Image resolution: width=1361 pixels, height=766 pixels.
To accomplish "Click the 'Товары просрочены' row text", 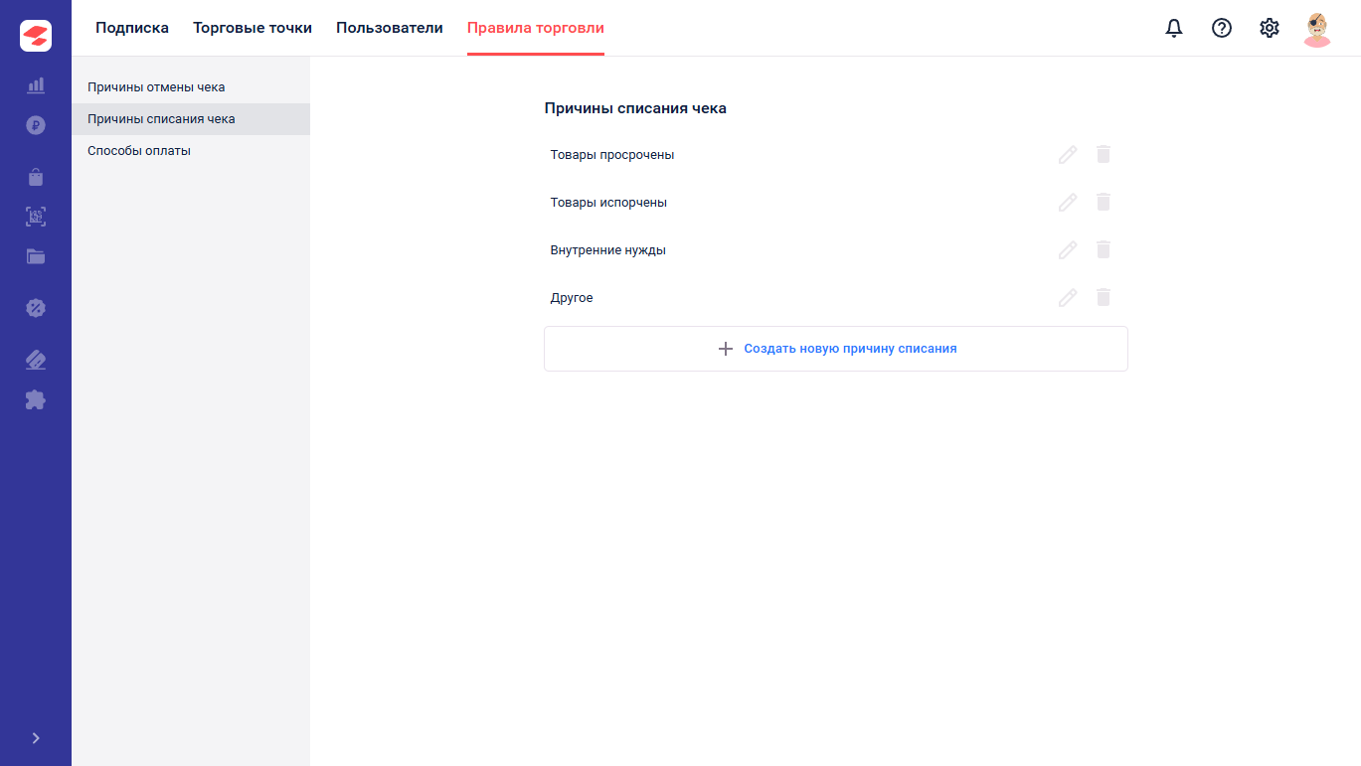I will 612,155.
